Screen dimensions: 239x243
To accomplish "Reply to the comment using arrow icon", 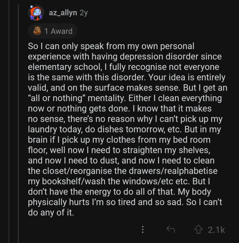I will tap(171, 230).
